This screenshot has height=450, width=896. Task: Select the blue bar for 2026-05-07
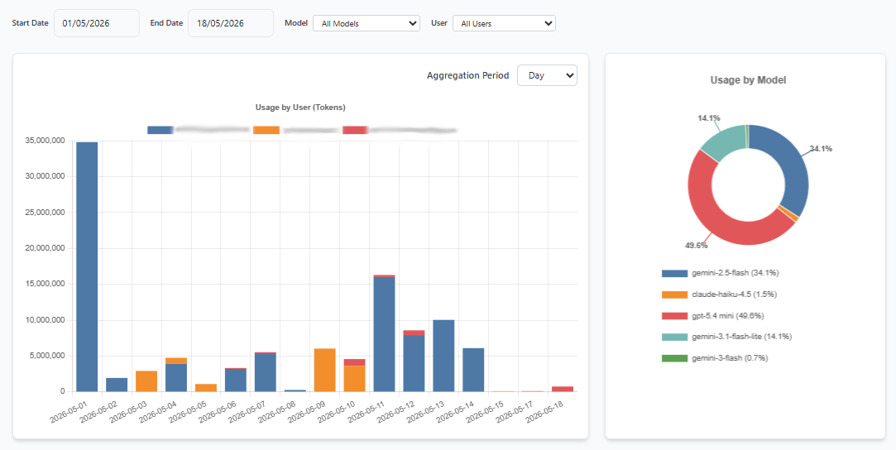265,372
